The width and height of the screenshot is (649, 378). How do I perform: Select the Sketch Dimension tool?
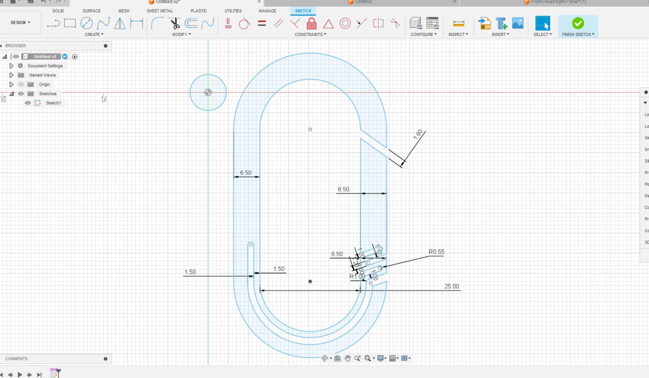tap(137, 23)
